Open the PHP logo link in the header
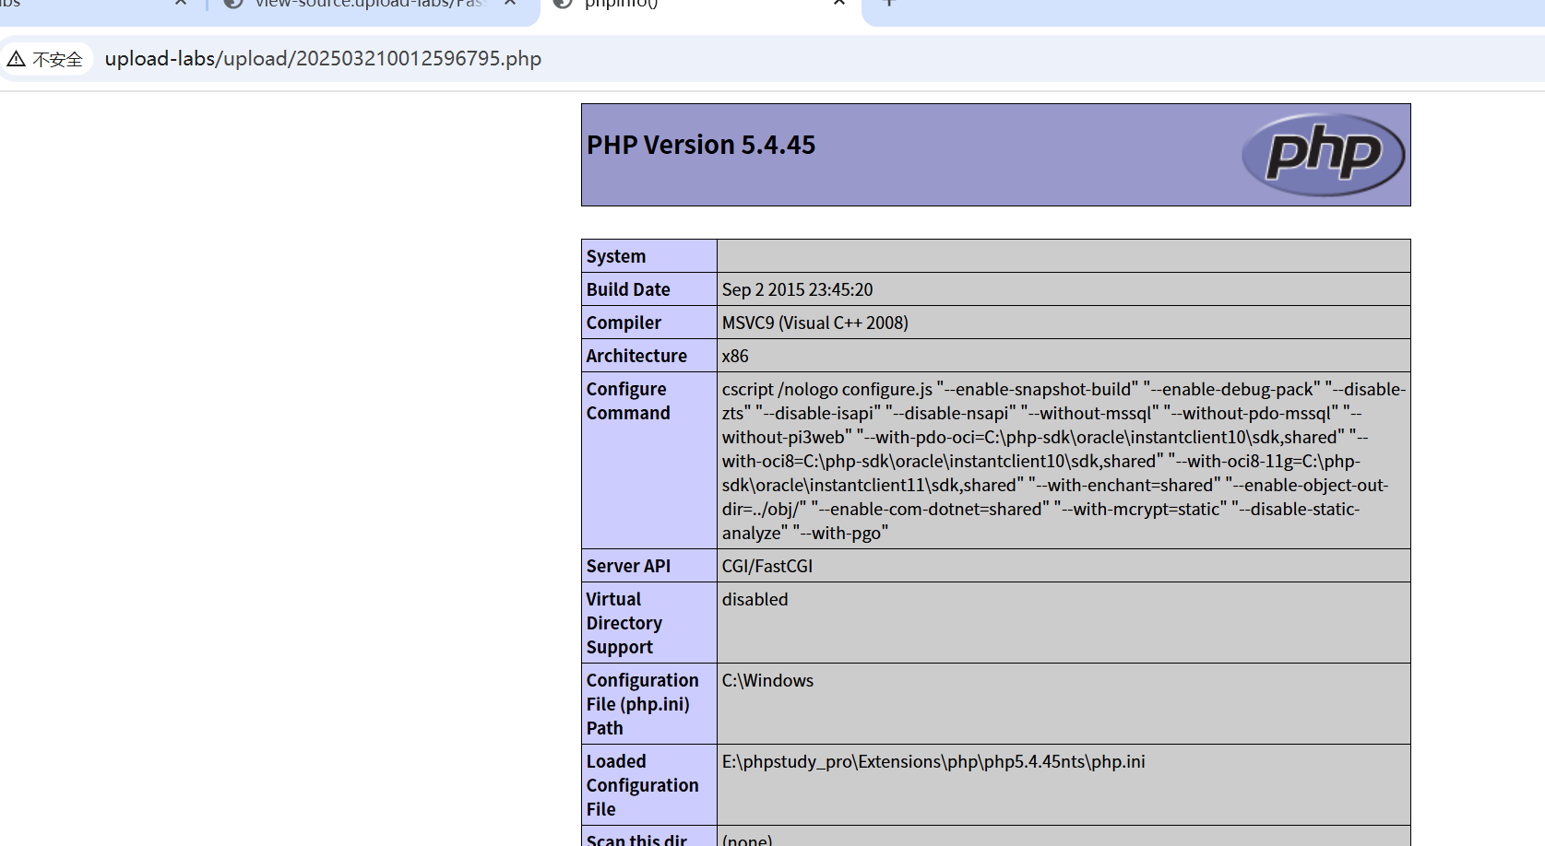 1323,154
